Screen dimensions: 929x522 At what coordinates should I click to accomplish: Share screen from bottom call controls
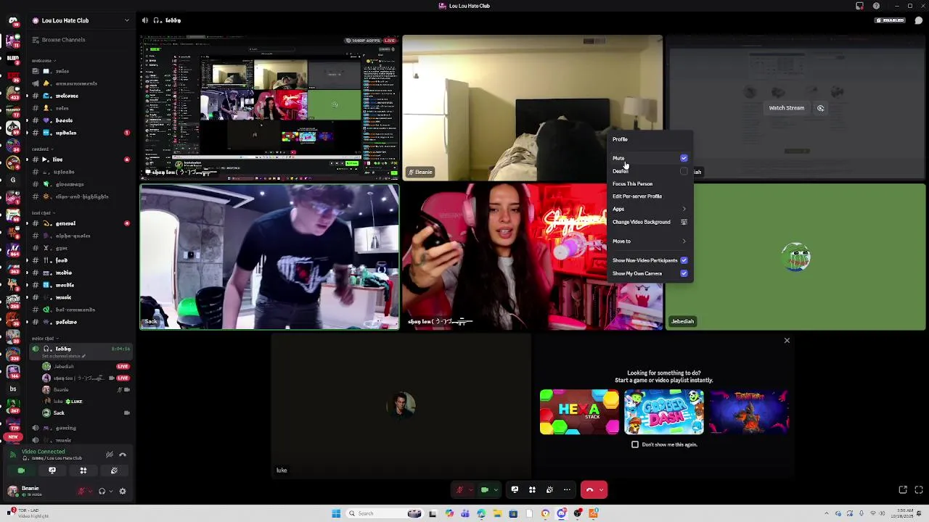click(515, 489)
